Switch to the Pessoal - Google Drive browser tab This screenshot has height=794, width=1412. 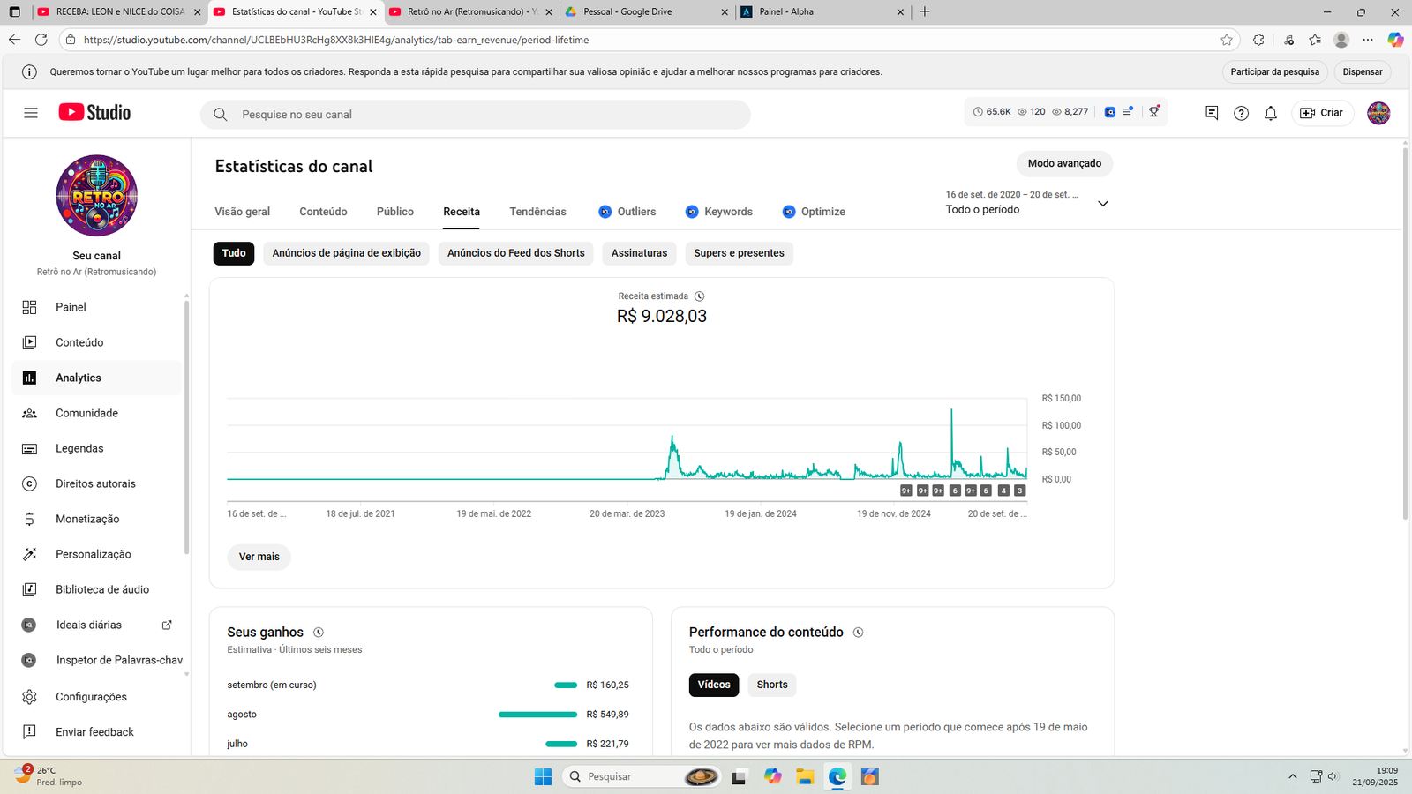647,12
